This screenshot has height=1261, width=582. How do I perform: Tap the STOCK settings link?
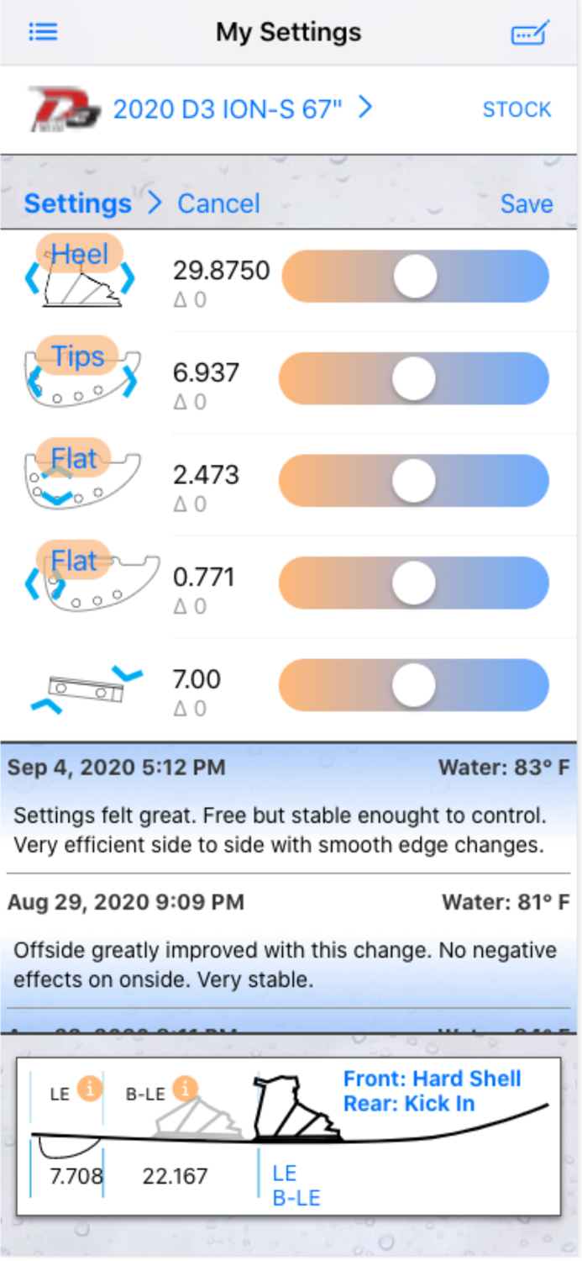[x=516, y=109]
